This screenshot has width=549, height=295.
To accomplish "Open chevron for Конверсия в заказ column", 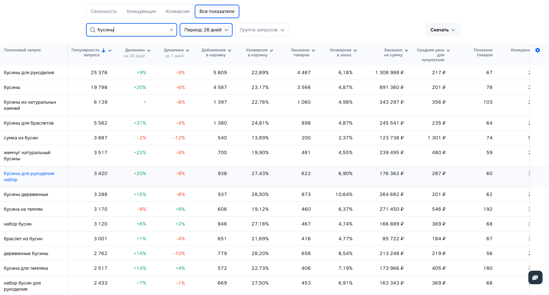I will tap(355, 50).
